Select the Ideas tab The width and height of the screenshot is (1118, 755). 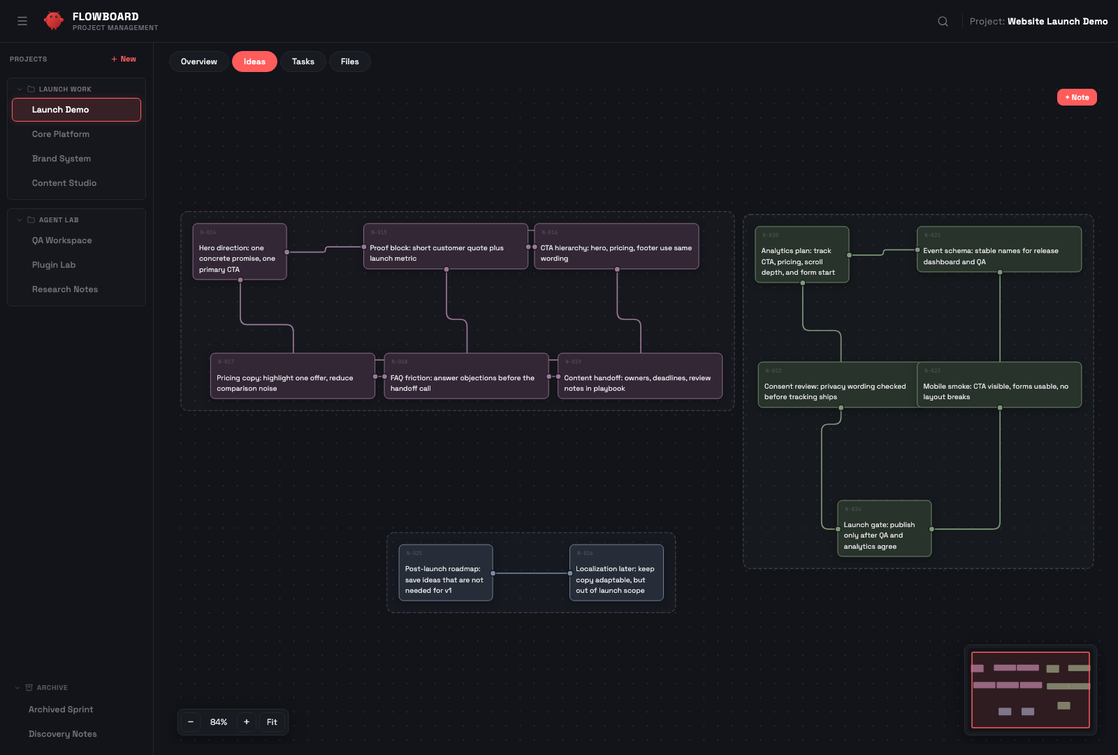pos(254,62)
